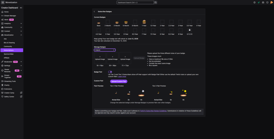The width and height of the screenshot is (274, 139).
Task: Open Twitch's Subscriber Badge Guidelines link
Action: [153, 111]
